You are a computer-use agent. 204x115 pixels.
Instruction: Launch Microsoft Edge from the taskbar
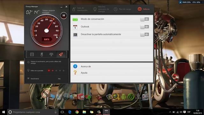tap(70, 112)
